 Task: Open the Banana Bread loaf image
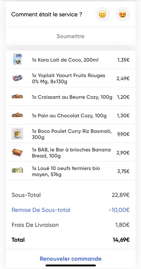pyautogui.click(x=17, y=152)
